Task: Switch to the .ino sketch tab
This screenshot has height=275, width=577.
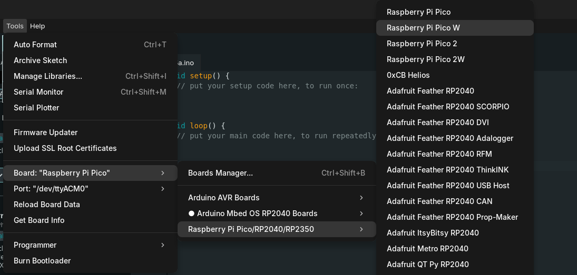Action: point(189,63)
